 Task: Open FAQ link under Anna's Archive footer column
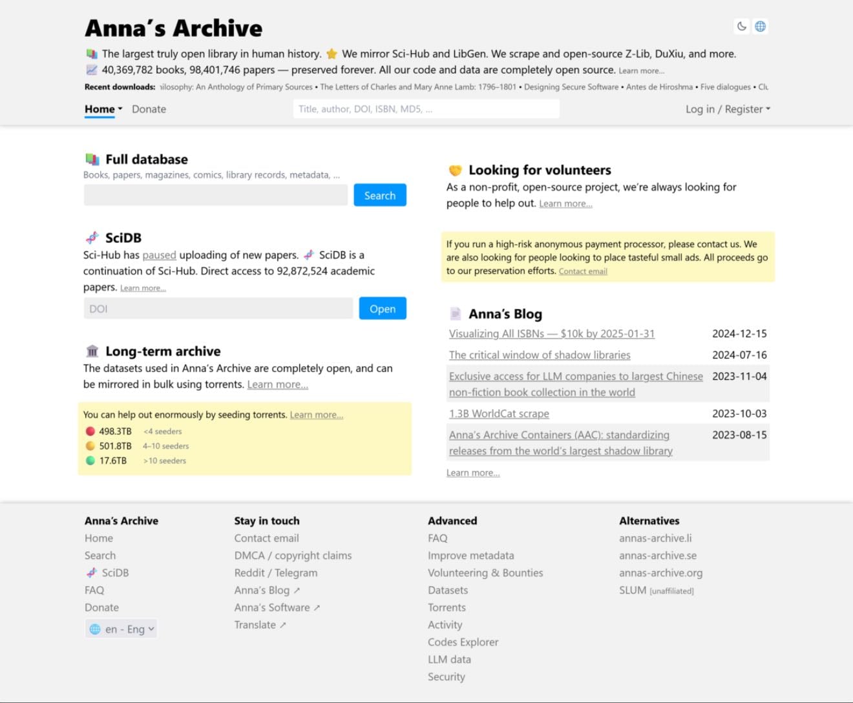click(94, 591)
